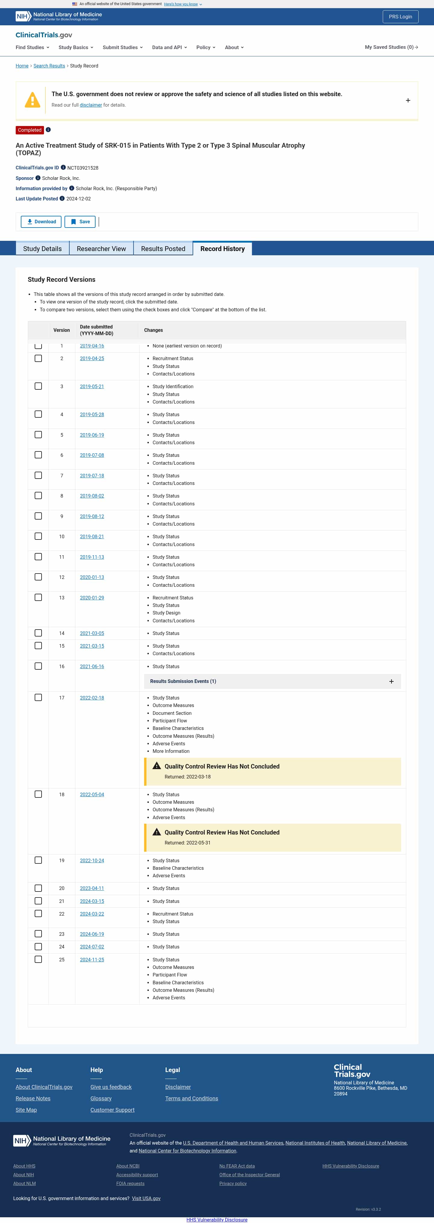Click info icon for Last Update Posted
This screenshot has height=1223, width=434.
click(62, 198)
